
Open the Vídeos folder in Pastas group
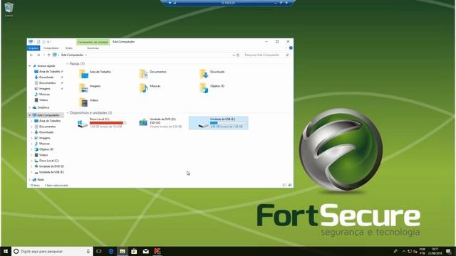[x=89, y=102]
